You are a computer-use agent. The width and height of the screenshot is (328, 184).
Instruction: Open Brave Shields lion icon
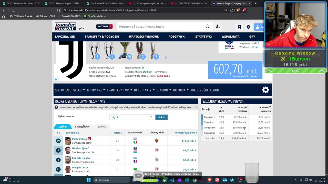point(238,10)
